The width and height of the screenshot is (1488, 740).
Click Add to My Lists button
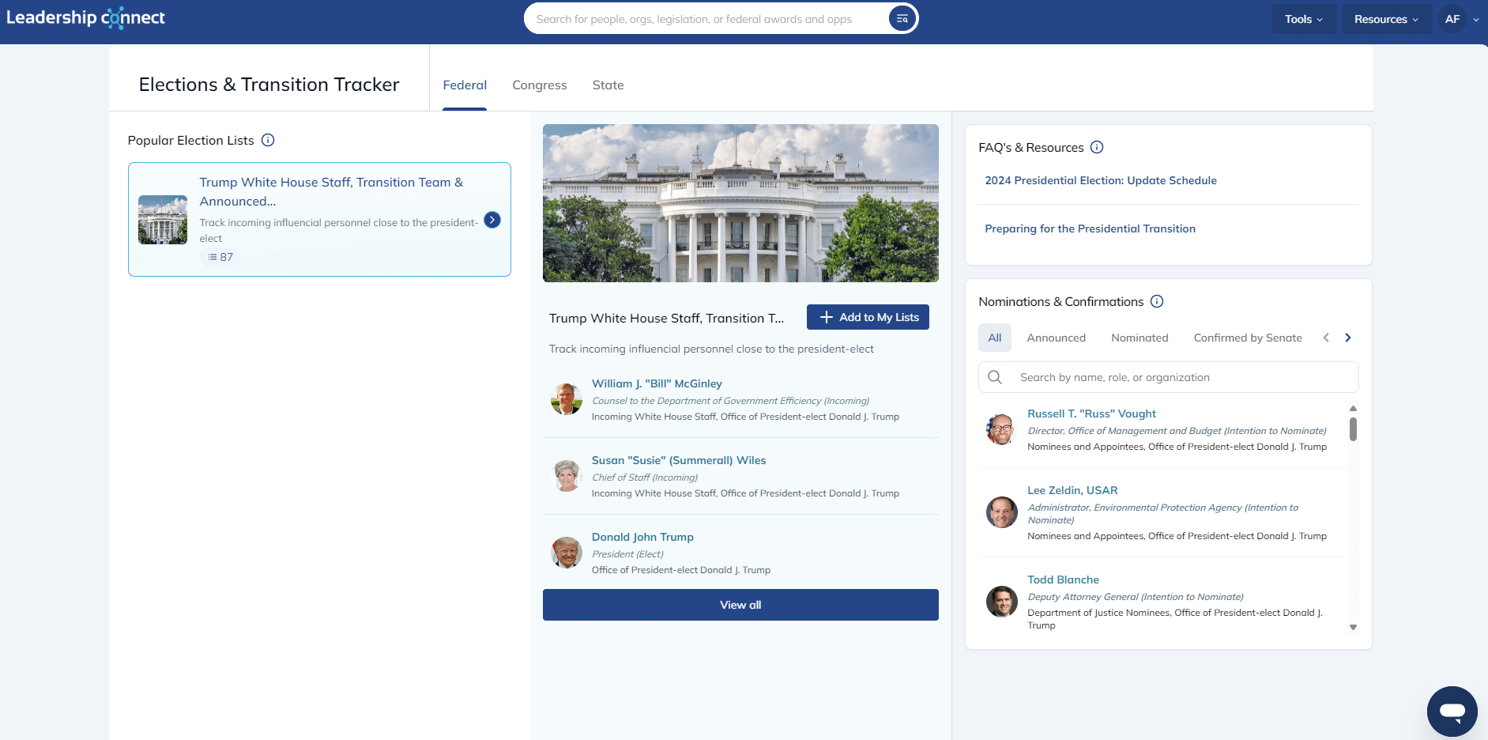tap(868, 317)
